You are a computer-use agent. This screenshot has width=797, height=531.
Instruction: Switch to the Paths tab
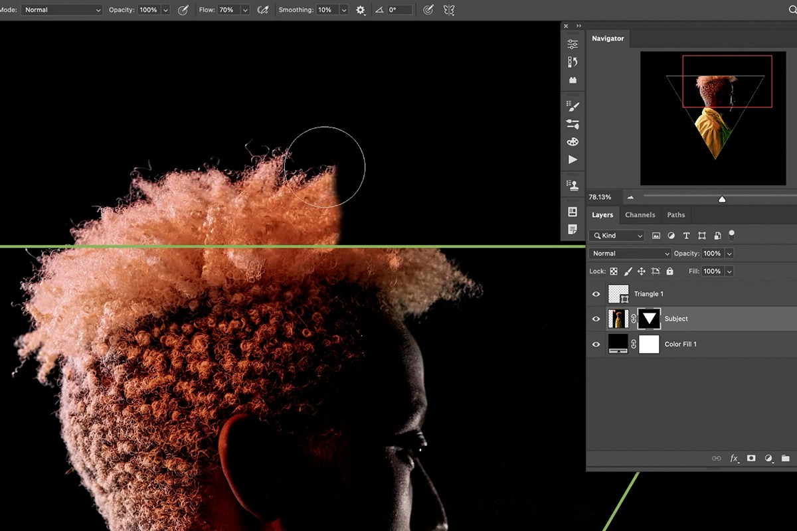pos(676,215)
